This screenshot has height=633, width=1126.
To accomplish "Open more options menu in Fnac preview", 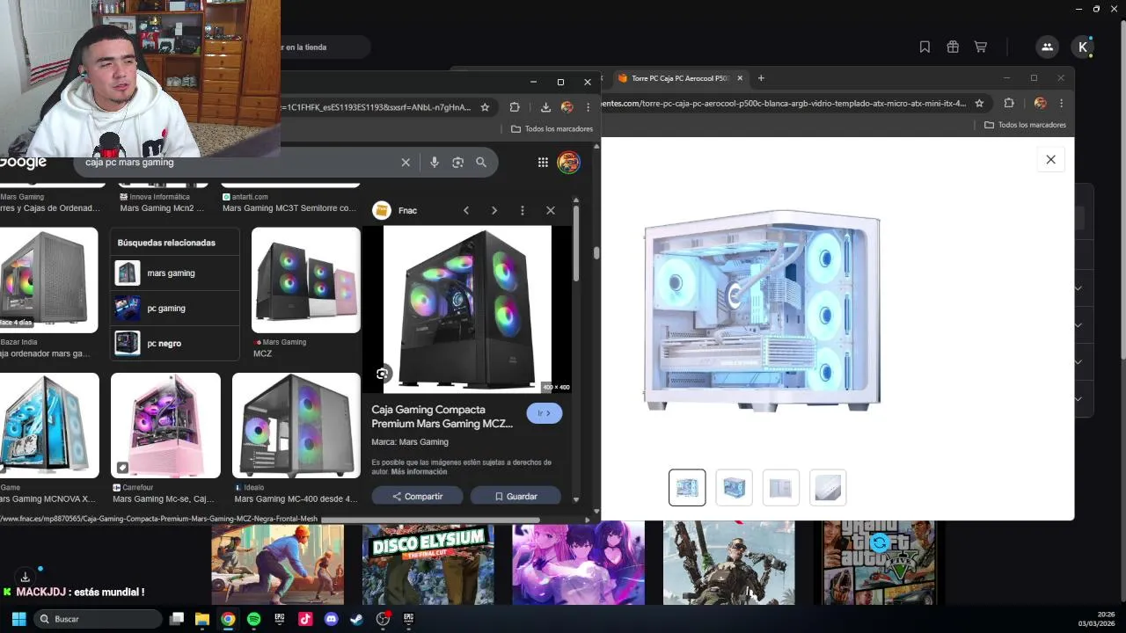I will click(x=523, y=211).
